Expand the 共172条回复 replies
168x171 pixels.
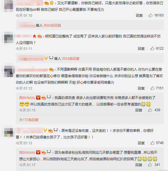click(x=29, y=120)
